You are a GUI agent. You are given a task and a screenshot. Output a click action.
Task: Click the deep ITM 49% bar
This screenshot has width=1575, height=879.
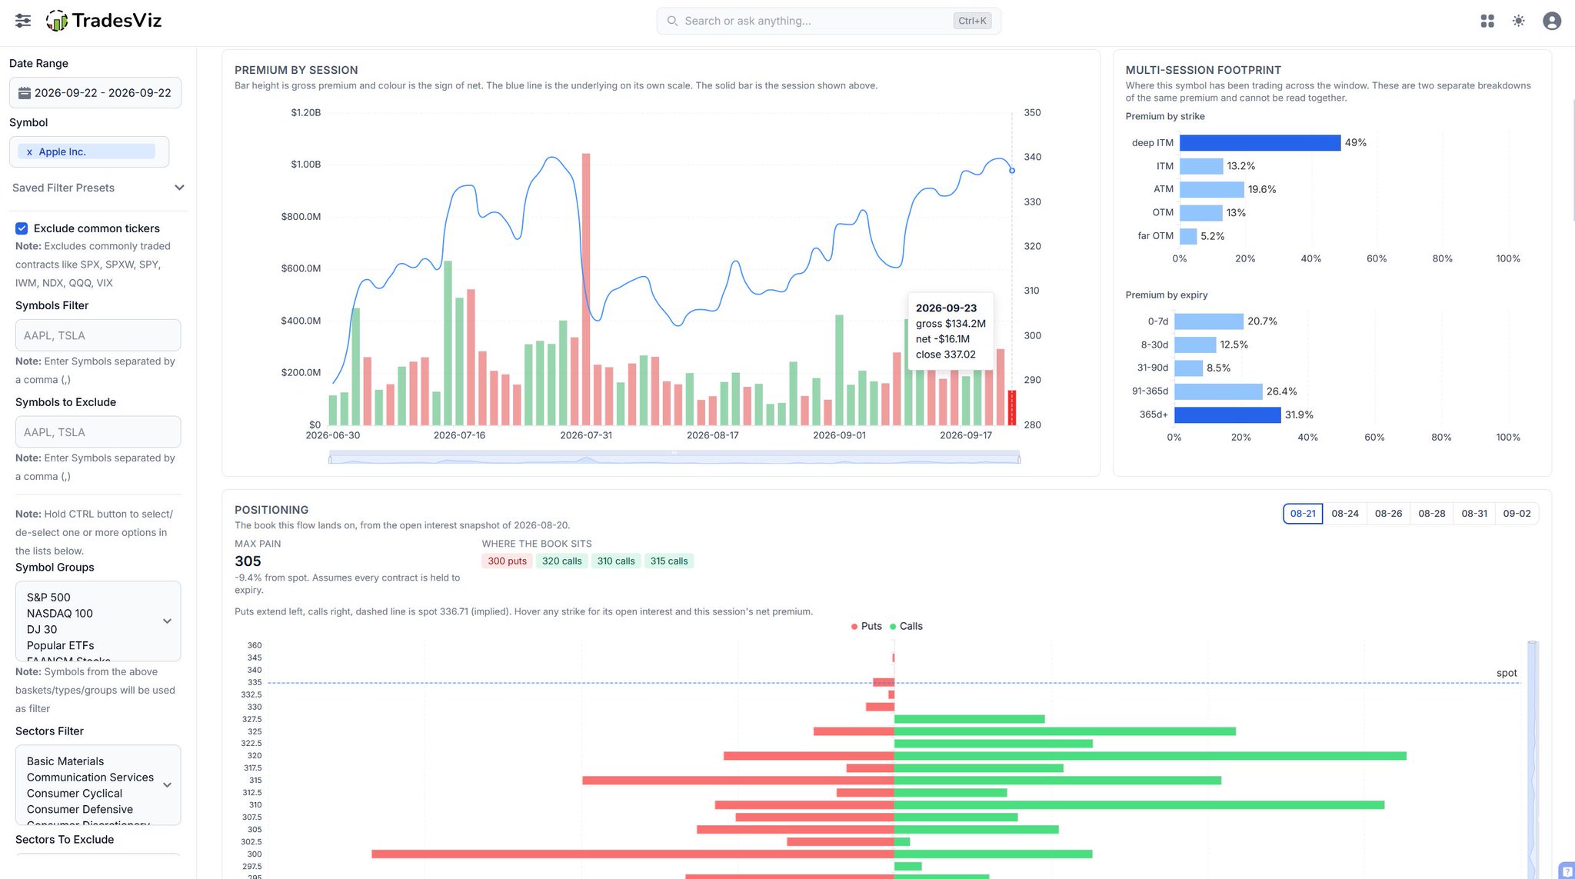(1260, 143)
